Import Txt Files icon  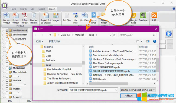[x=67, y=16]
